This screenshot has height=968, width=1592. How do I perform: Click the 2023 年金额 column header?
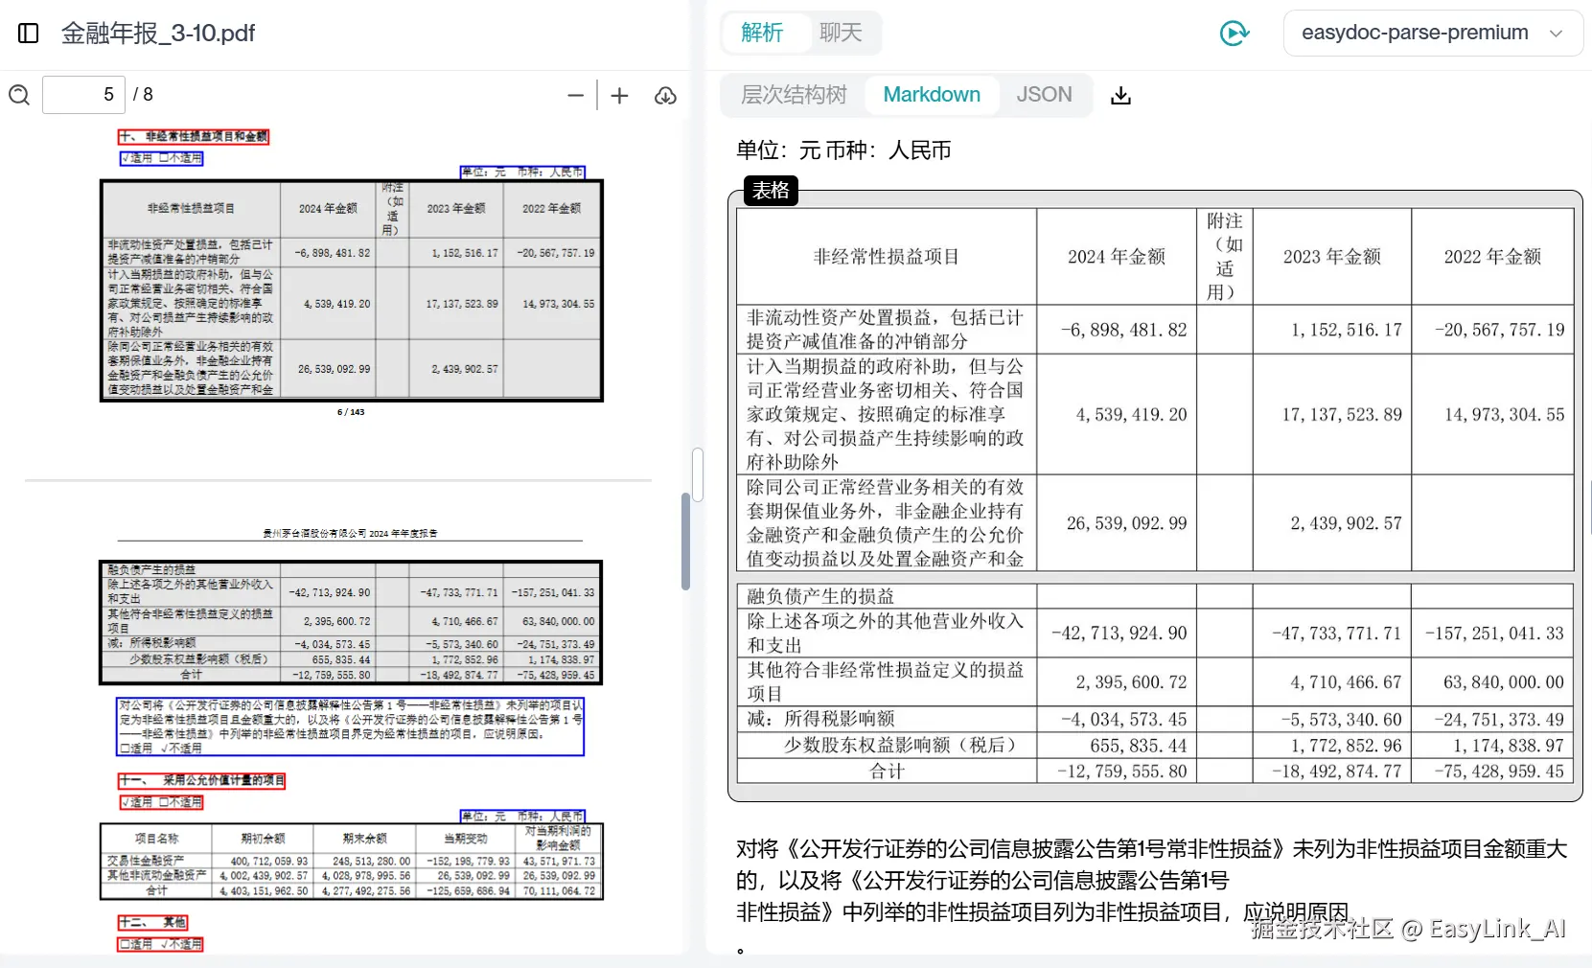coord(1332,257)
